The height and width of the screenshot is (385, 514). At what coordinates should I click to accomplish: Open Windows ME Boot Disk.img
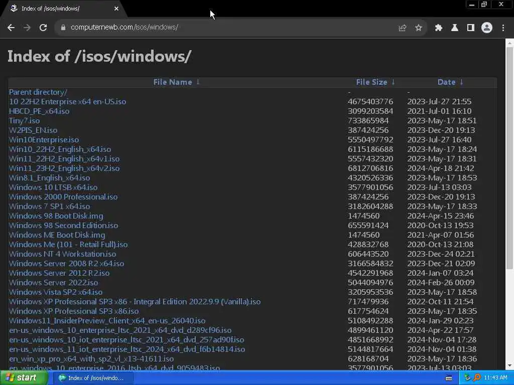point(57,235)
